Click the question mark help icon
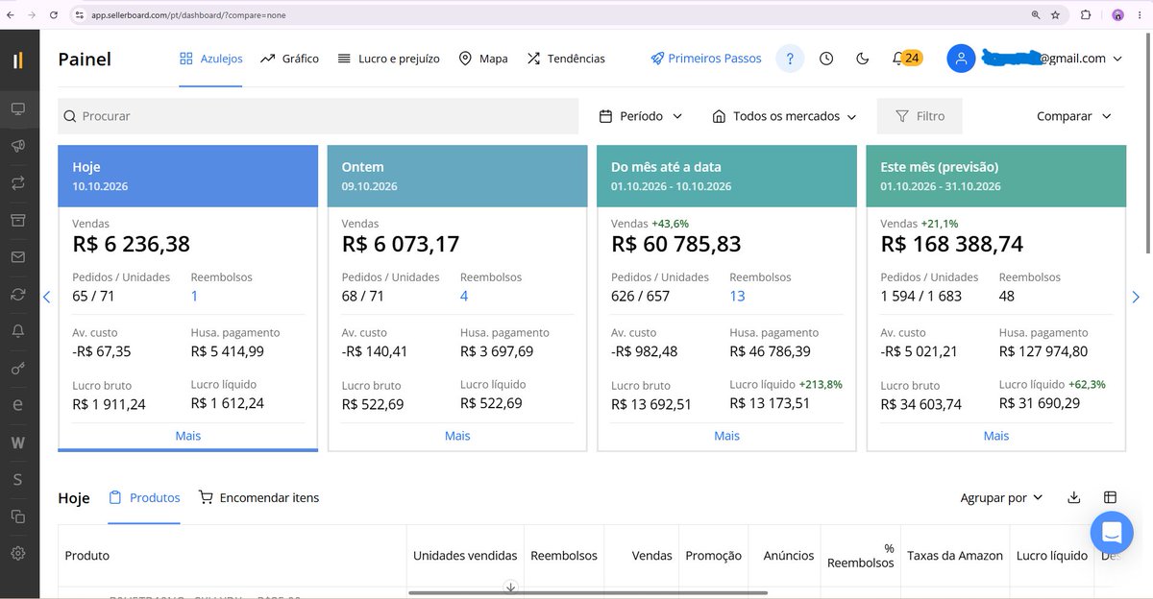 (x=790, y=59)
